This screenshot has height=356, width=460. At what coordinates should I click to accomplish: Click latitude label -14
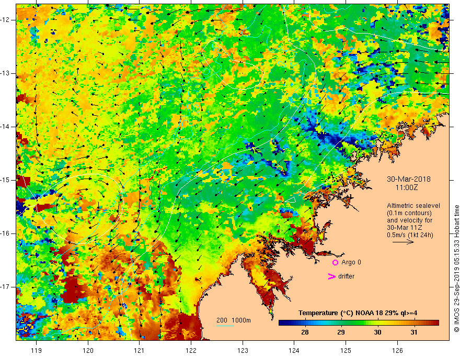5,127
